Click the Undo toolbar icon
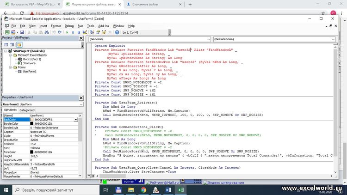The image size is (347, 195). click(x=54, y=32)
